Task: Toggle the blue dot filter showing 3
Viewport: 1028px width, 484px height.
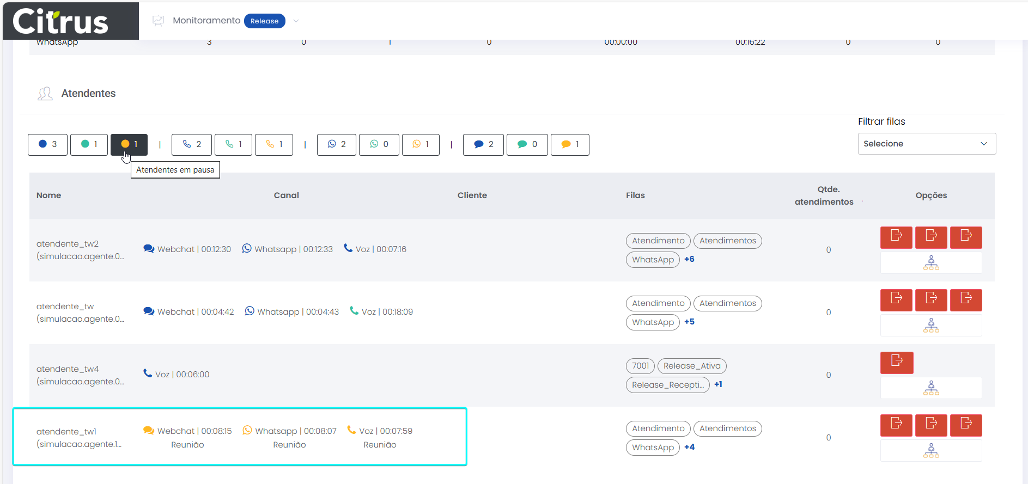Action: [48, 144]
